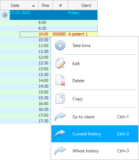Select the 14:30 time slot

point(43,86)
